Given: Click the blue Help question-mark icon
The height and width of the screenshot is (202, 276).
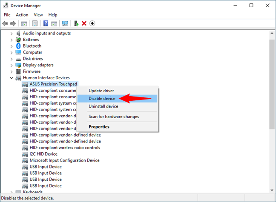Looking at the screenshot, I should [46, 23].
